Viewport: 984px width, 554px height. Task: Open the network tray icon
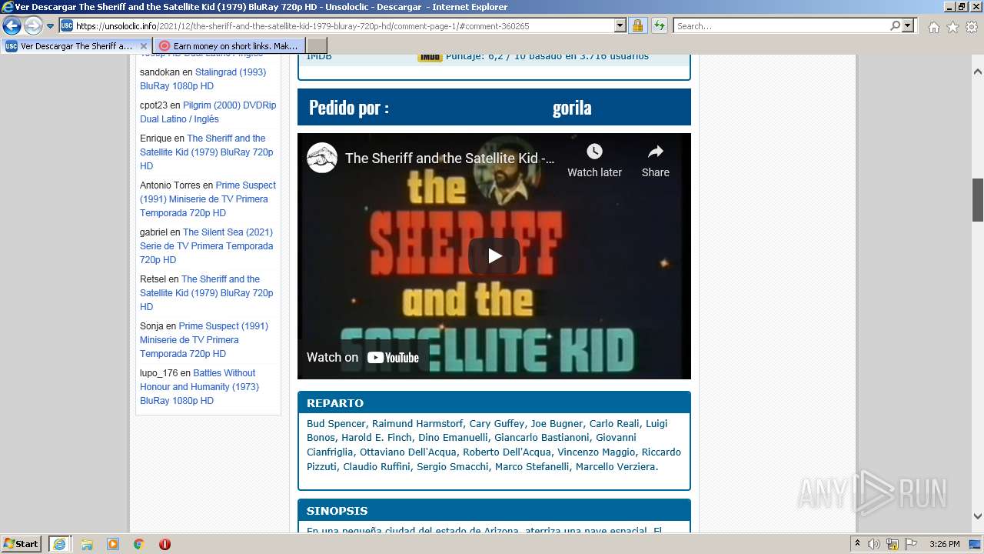[x=893, y=544]
